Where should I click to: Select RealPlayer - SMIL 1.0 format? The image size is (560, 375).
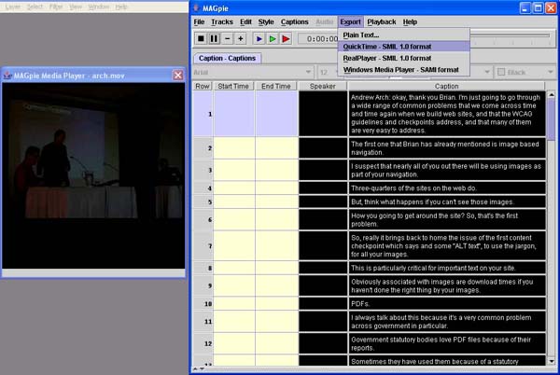pos(403,58)
